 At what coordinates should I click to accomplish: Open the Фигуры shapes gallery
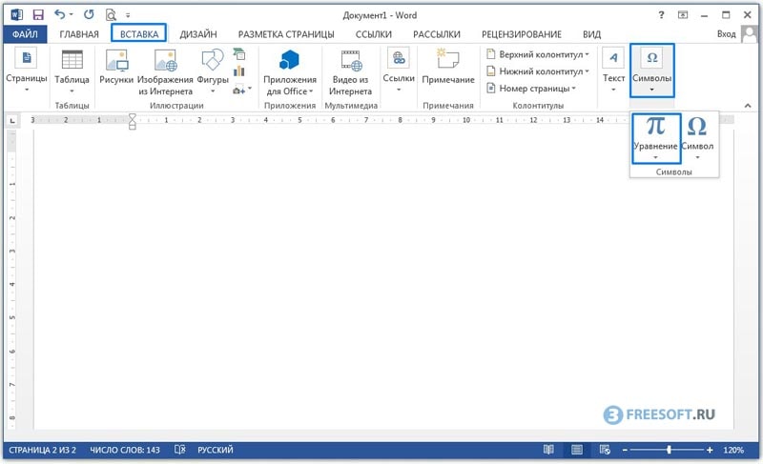[213, 71]
